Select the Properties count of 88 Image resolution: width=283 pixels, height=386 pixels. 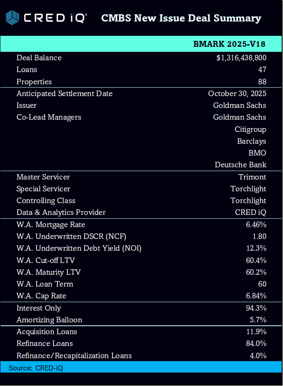click(262, 82)
